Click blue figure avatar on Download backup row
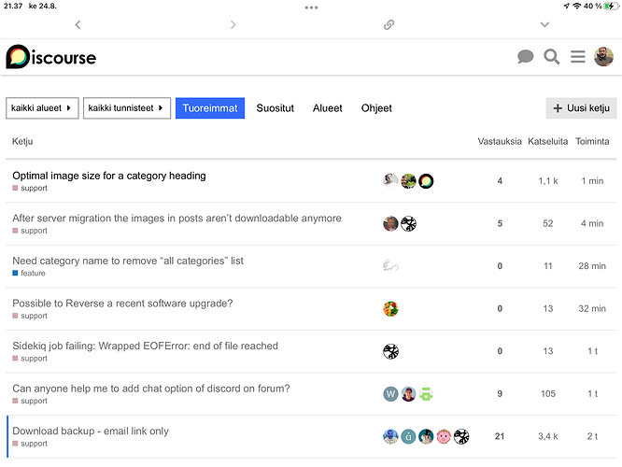Image resolution: width=622 pixels, height=467 pixels. point(390,436)
